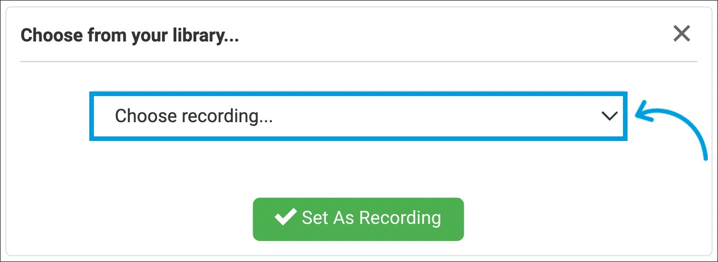Image resolution: width=718 pixels, height=262 pixels.
Task: Open the Choose recording dropdown
Action: [358, 116]
